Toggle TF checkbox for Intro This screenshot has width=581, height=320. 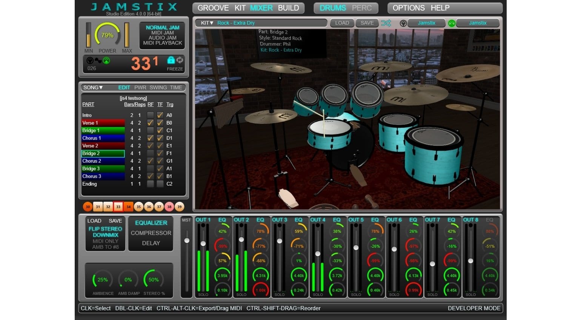click(x=160, y=115)
